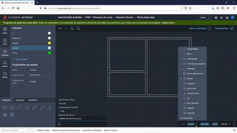Expand POLAR options arrow
Image resolution: width=237 pixels, height=133 pixels.
coord(229,124)
